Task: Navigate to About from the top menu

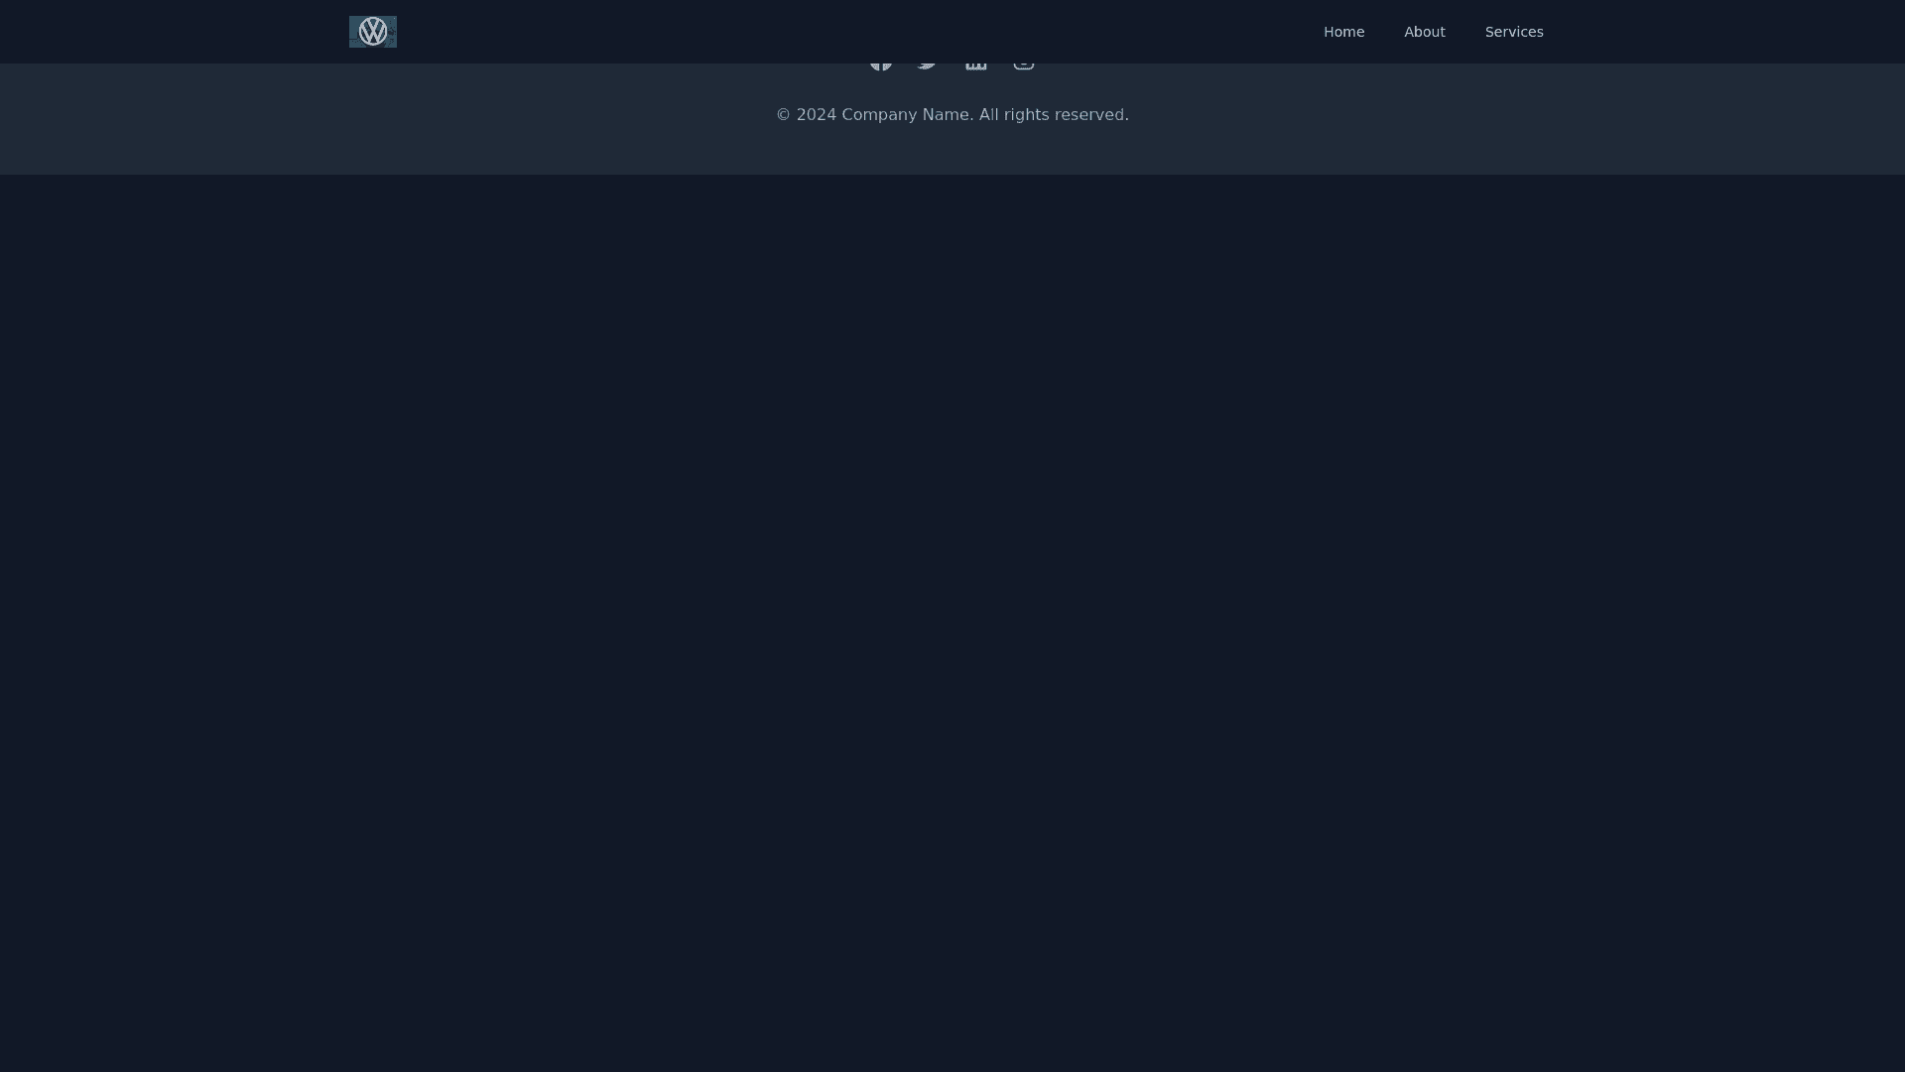Action: click(x=1424, y=31)
